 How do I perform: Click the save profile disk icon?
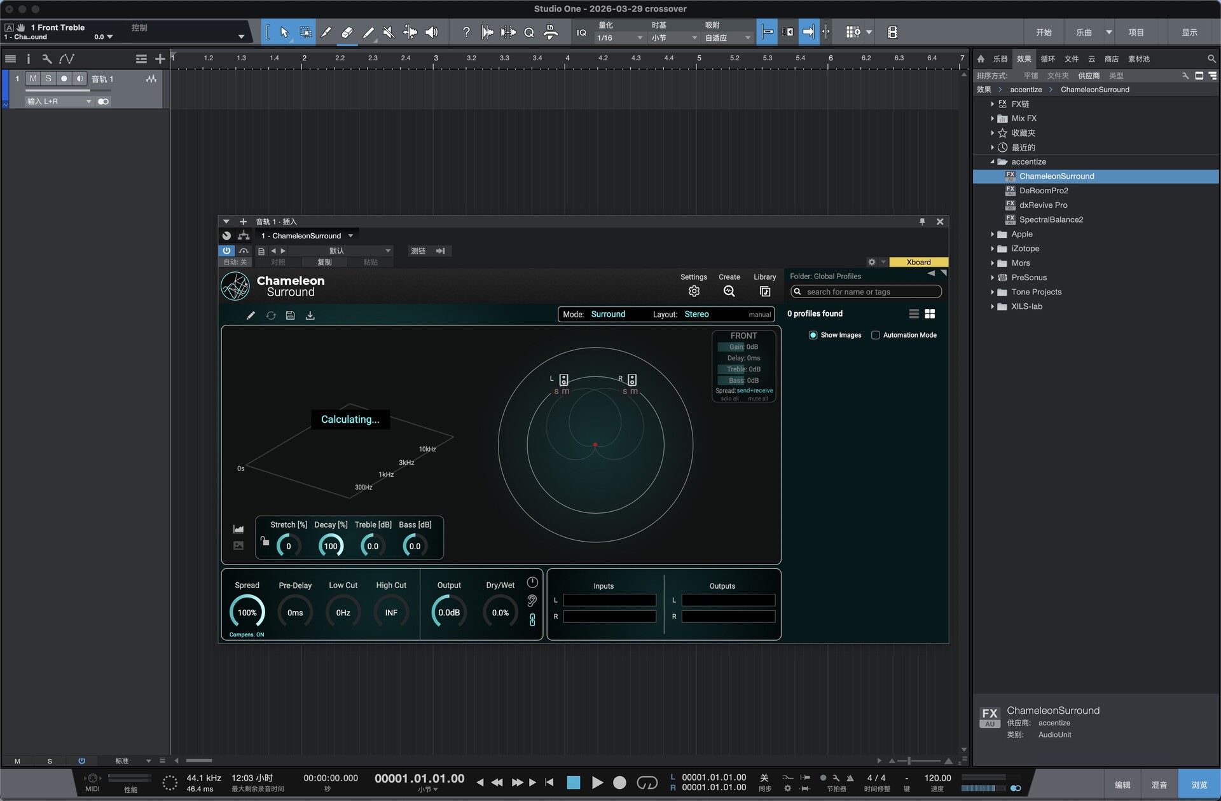[290, 315]
